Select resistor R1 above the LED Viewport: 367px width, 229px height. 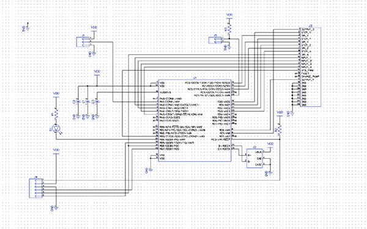pos(56,114)
